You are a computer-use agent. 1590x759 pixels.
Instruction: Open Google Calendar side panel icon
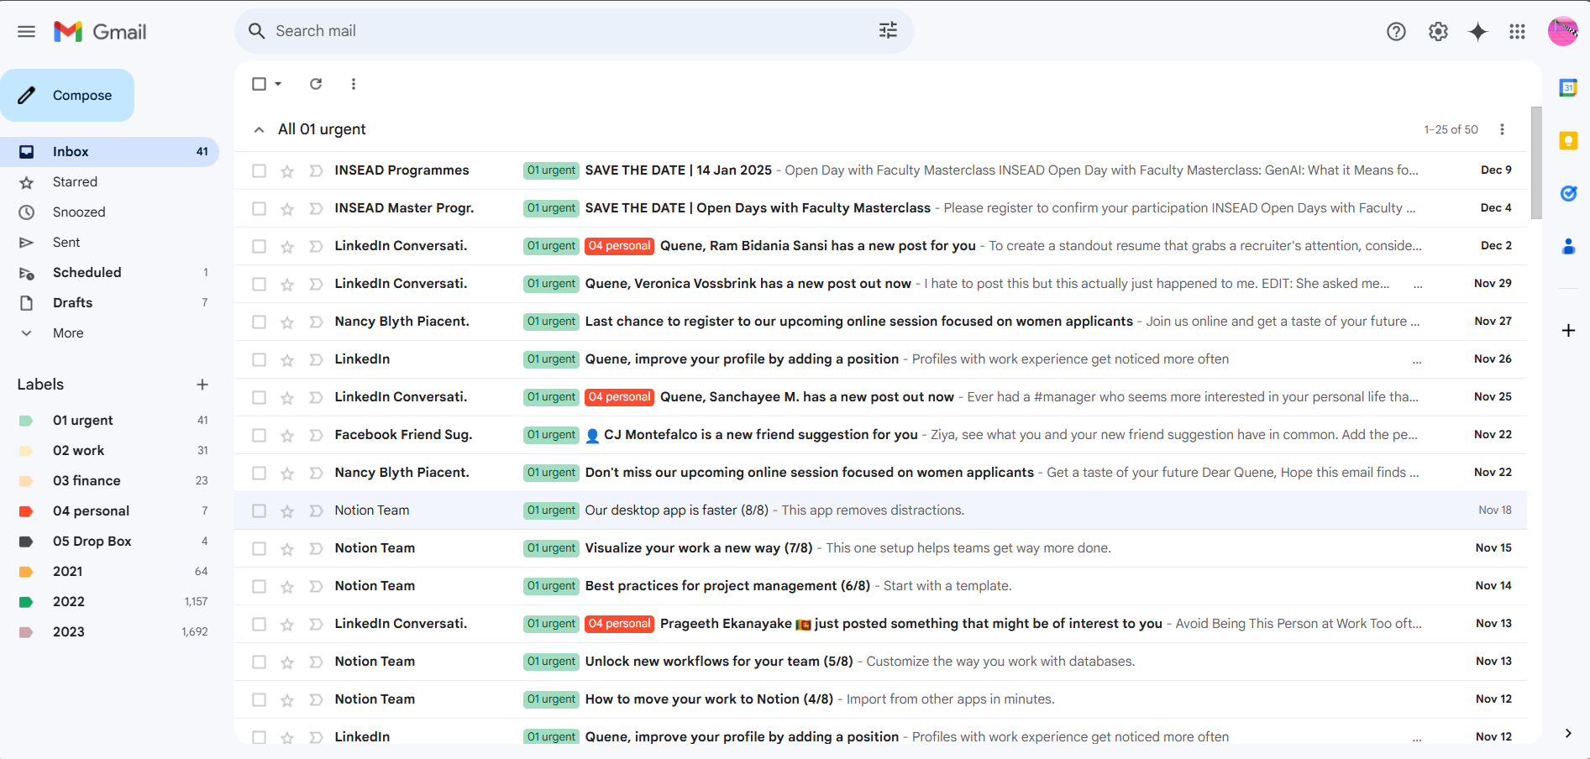pos(1568,87)
